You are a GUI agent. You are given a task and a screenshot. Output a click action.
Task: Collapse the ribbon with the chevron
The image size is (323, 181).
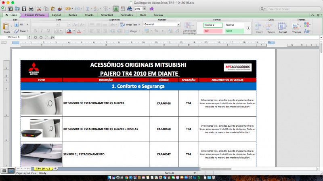pyautogui.click(x=313, y=15)
